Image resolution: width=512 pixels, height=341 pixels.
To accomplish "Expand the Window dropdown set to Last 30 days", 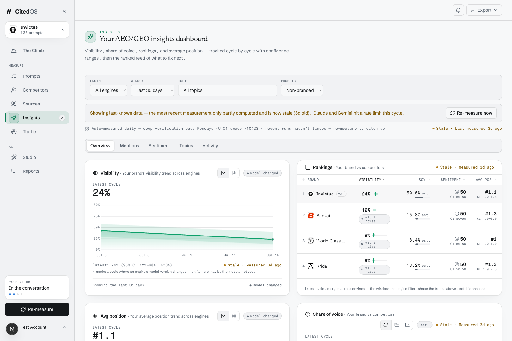I will [x=152, y=90].
